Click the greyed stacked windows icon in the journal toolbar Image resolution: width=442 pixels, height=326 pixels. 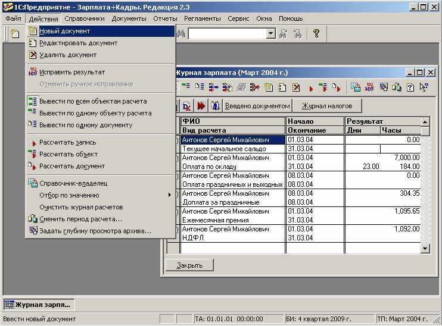[241, 87]
